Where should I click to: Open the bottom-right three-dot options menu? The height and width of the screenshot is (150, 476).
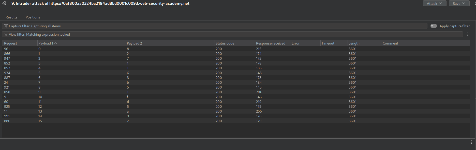coord(471,142)
